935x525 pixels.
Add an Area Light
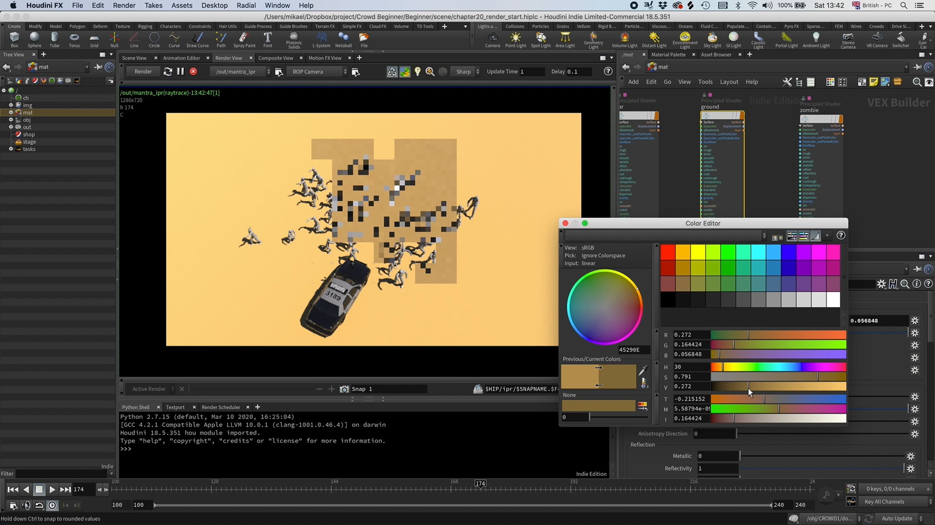pyautogui.click(x=565, y=40)
